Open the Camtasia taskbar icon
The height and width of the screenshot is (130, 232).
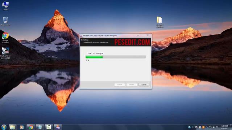click(49, 127)
